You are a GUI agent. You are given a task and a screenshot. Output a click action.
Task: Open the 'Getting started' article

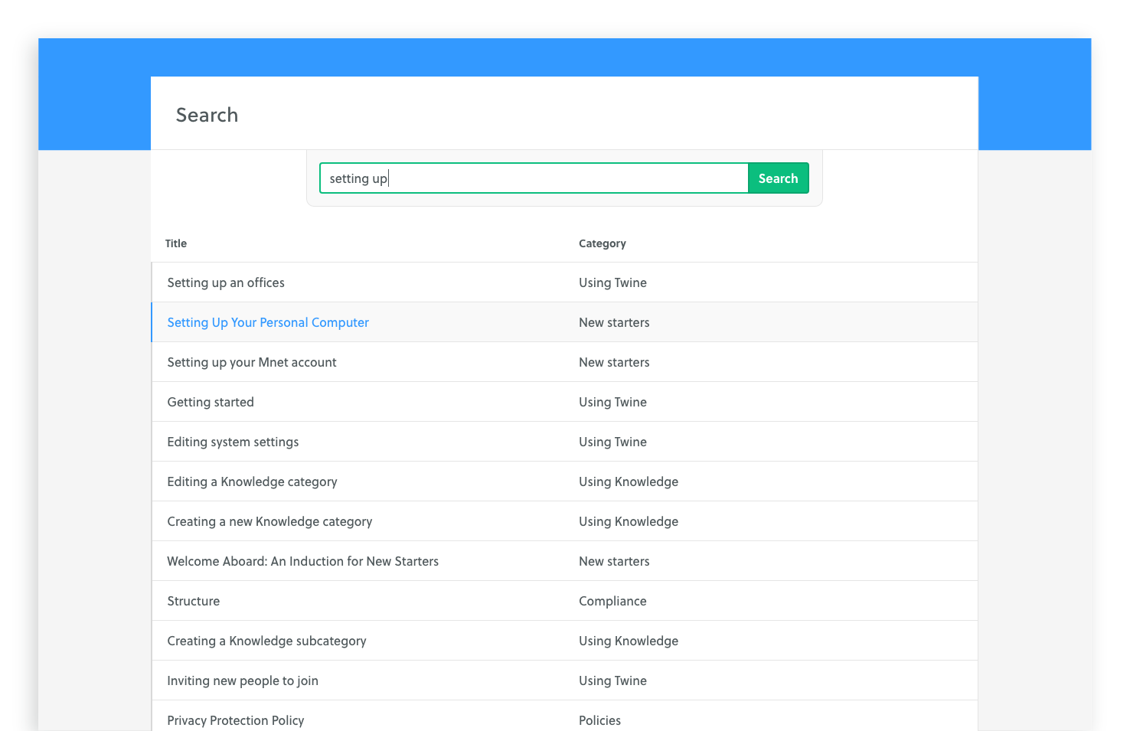[x=211, y=402]
